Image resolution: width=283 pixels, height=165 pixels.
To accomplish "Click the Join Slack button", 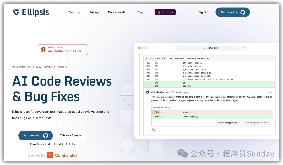I will click(x=165, y=12).
